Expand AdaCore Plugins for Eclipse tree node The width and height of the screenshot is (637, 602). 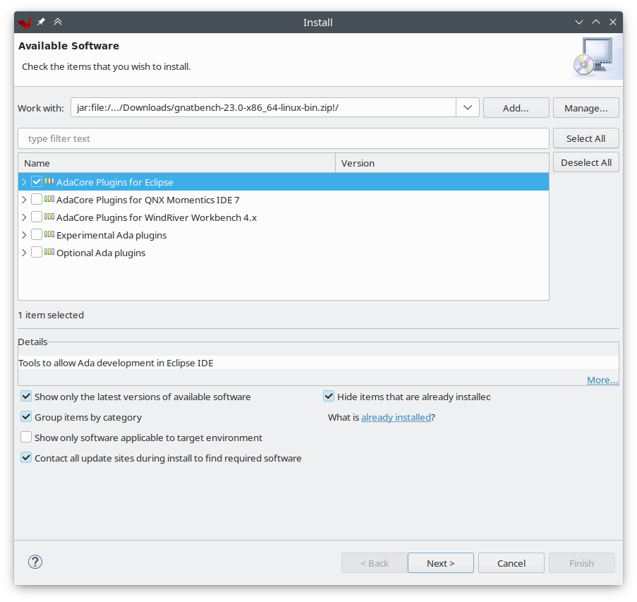tap(24, 181)
